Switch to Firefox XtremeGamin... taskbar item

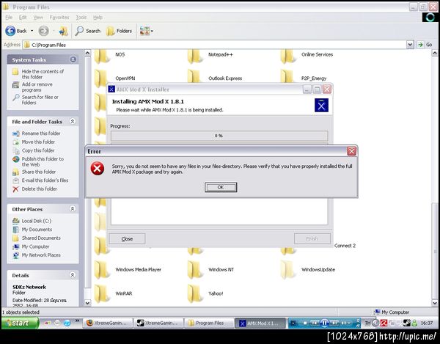(107, 323)
